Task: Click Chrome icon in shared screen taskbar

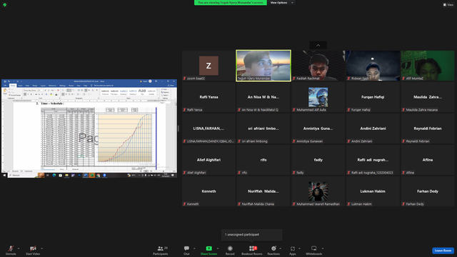Action: coord(99,176)
